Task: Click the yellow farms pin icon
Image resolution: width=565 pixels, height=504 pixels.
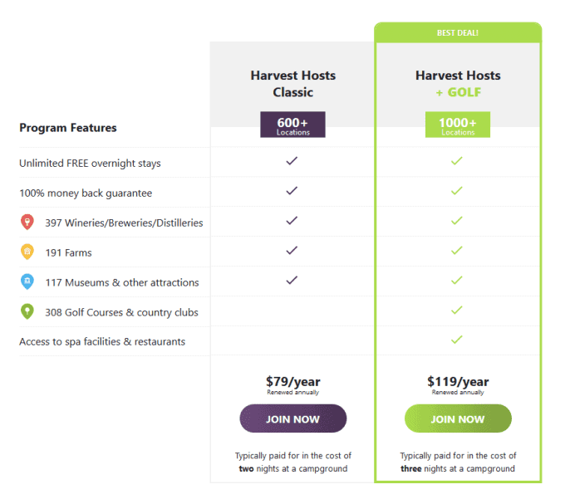Action: coord(27,252)
